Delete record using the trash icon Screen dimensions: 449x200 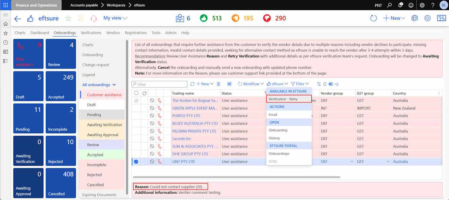click(x=219, y=84)
